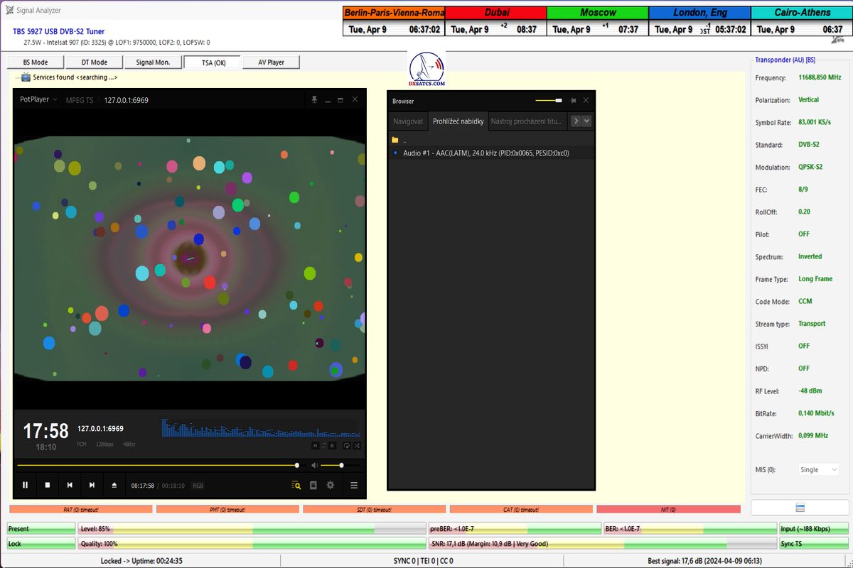Open BS Mode

click(35, 62)
